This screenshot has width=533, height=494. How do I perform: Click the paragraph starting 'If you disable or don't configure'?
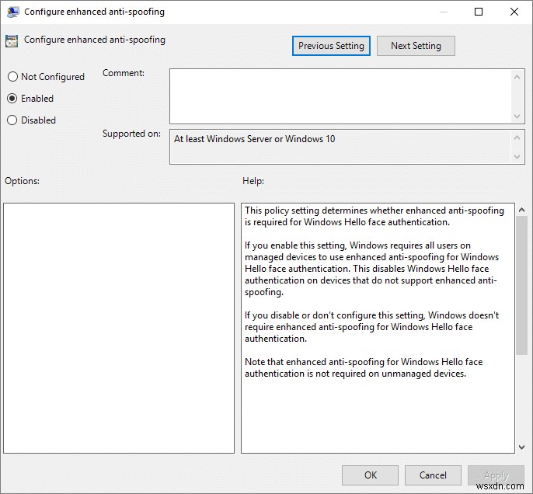371,327
